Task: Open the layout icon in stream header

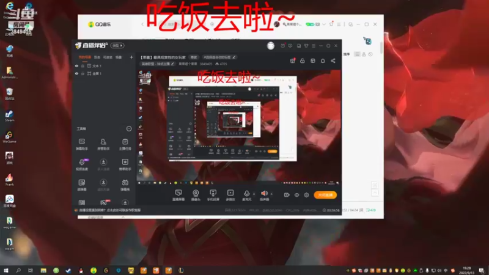Action: (313, 61)
